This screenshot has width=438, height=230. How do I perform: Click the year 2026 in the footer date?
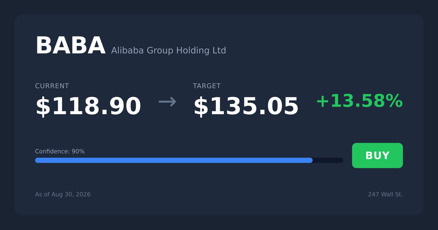click(83, 194)
